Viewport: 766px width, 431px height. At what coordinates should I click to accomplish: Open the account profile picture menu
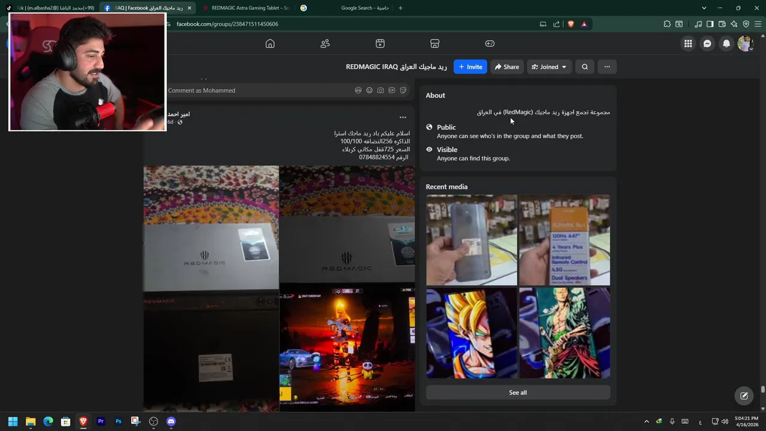coord(745,44)
